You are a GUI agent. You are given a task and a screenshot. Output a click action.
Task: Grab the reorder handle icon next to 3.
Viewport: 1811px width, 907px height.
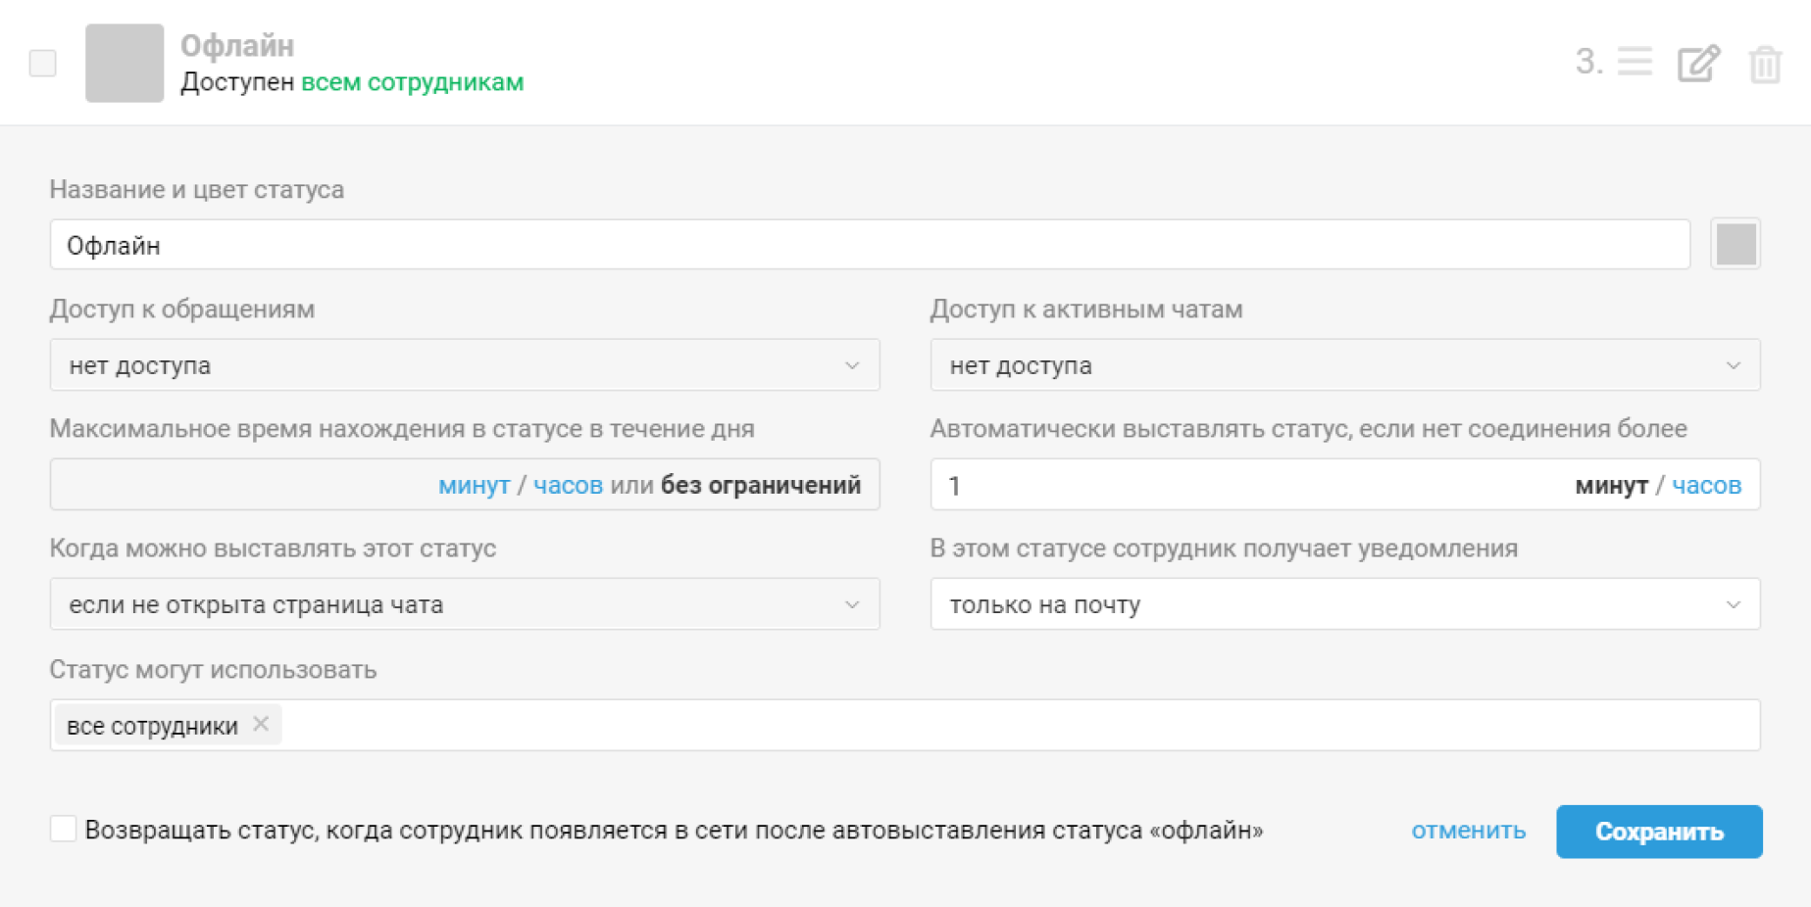[1635, 62]
